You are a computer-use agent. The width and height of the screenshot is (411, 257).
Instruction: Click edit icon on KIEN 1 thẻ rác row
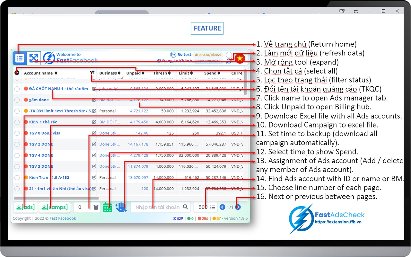coord(94,122)
